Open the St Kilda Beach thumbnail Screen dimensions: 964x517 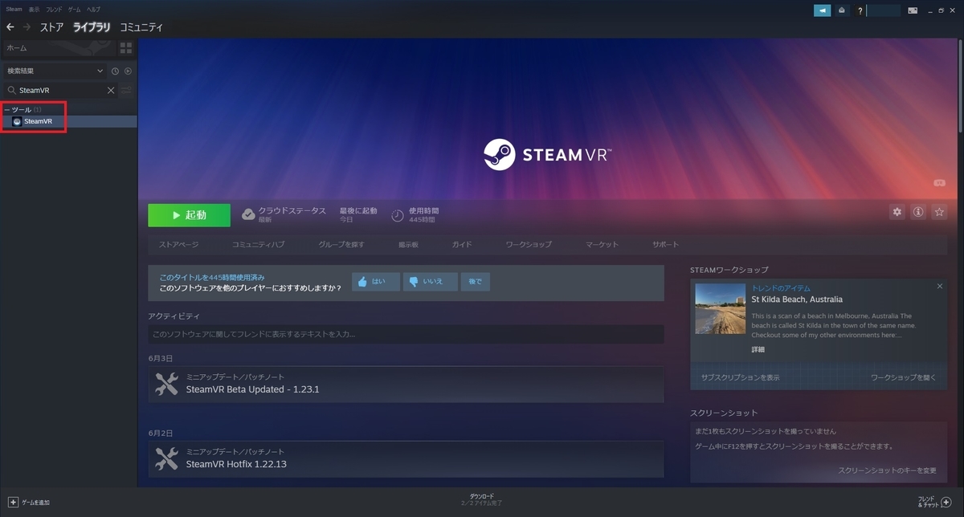tap(720, 308)
